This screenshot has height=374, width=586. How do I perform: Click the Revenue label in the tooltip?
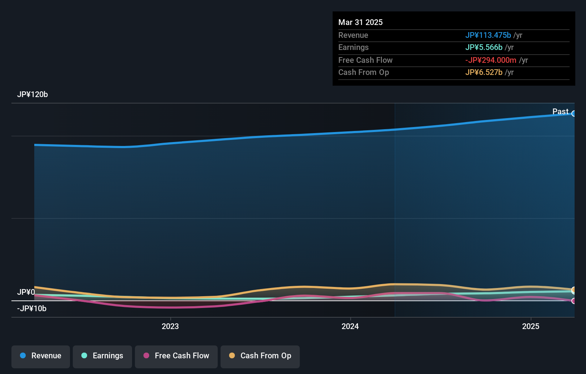click(x=353, y=35)
